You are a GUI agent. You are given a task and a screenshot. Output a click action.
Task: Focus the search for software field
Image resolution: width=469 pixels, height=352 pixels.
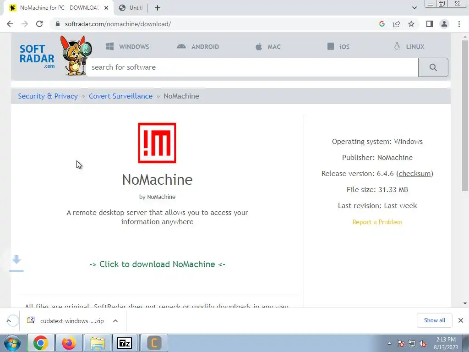click(x=252, y=67)
